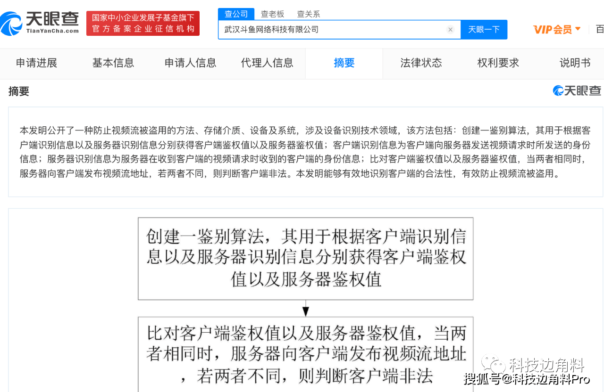604x392 pixels.
Task: Open the 权利要求 tab
Action: (498, 63)
